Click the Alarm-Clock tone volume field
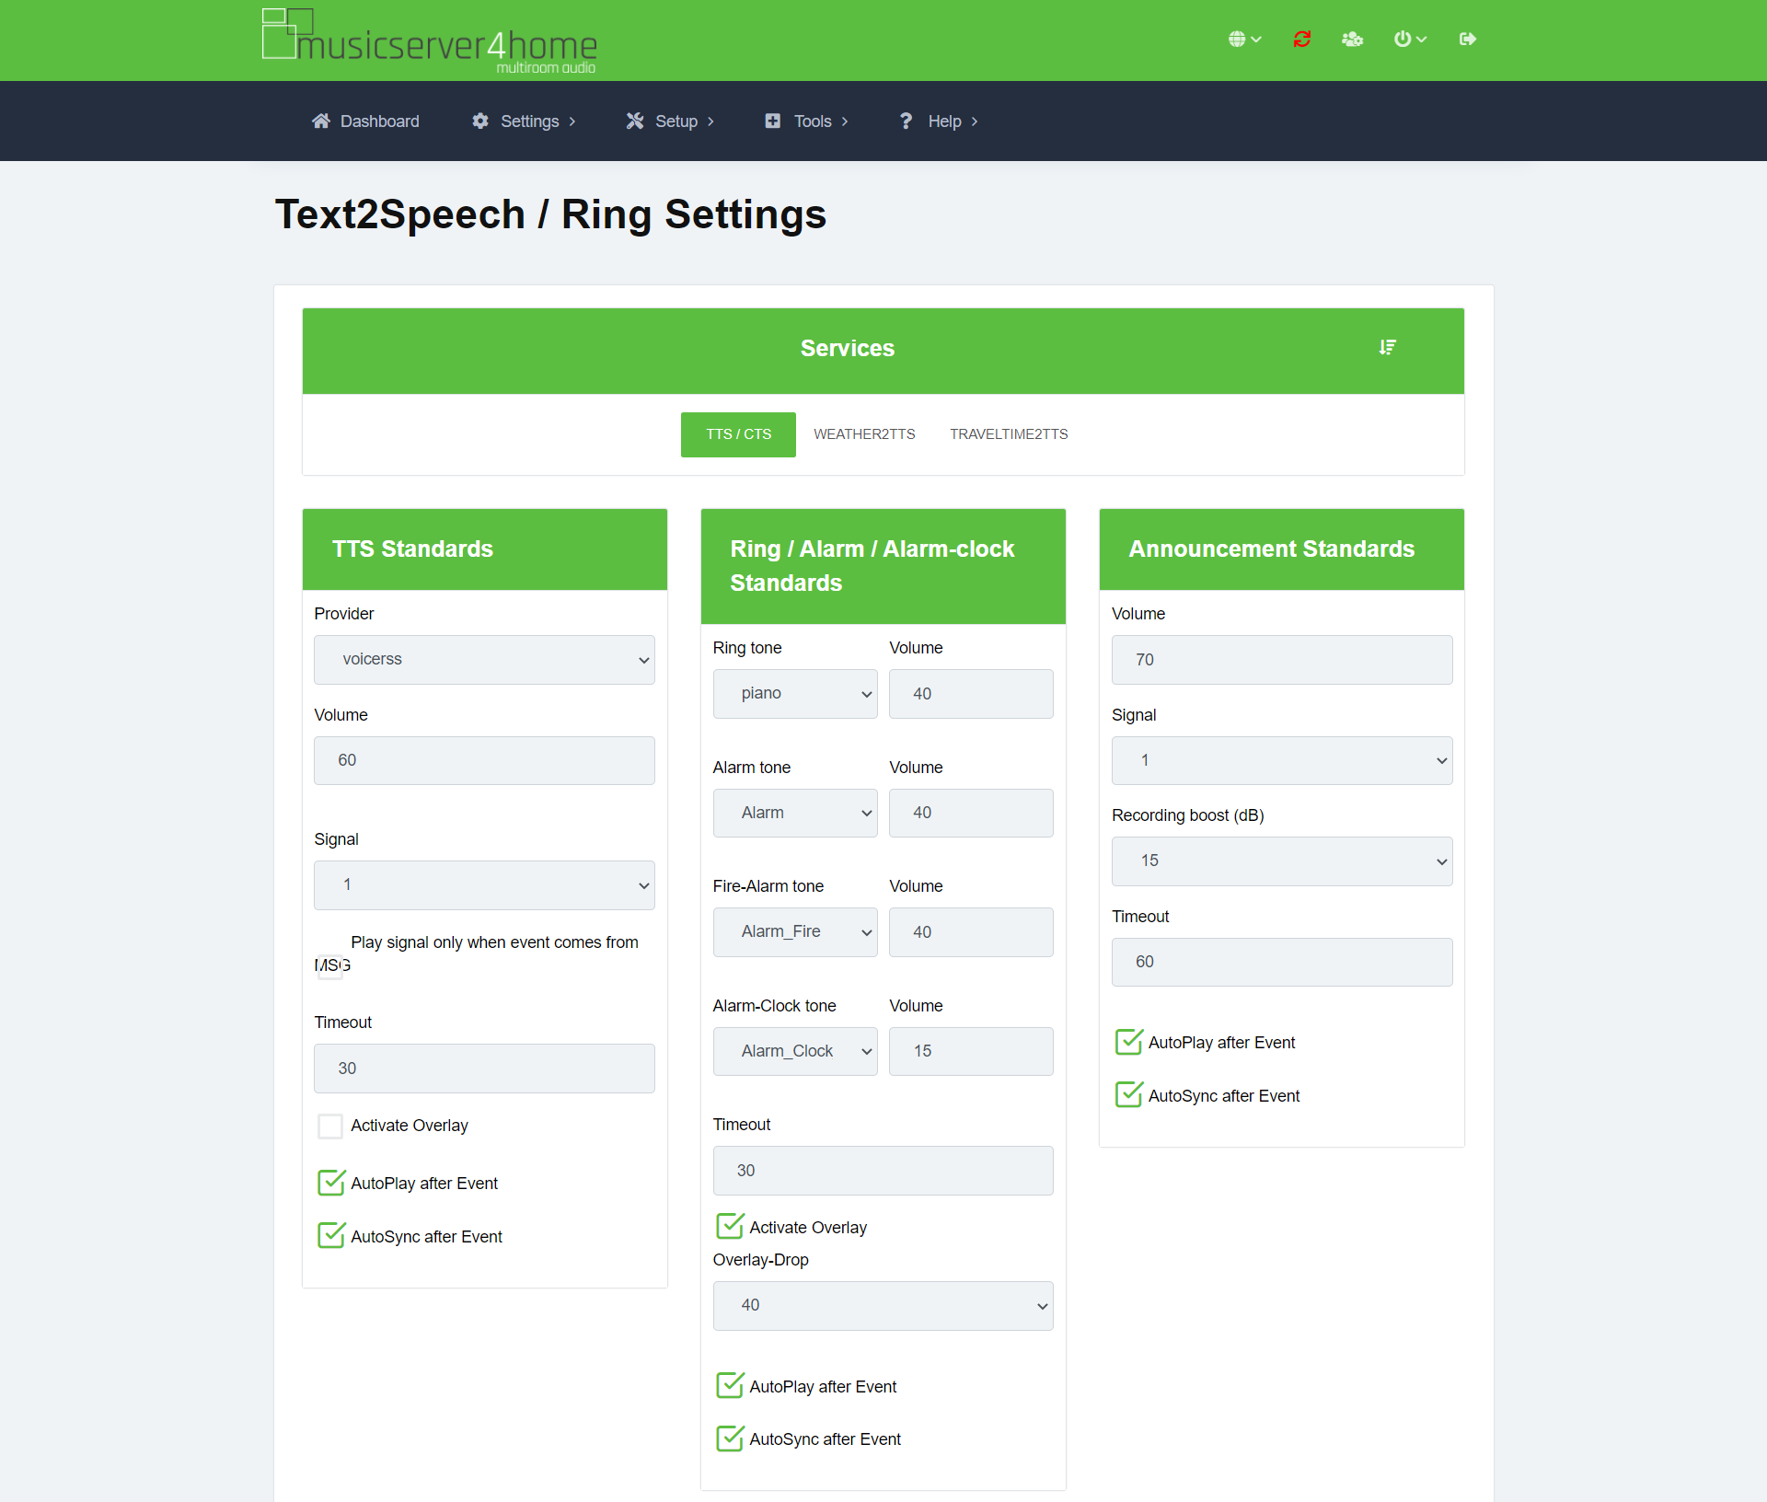 (970, 1051)
